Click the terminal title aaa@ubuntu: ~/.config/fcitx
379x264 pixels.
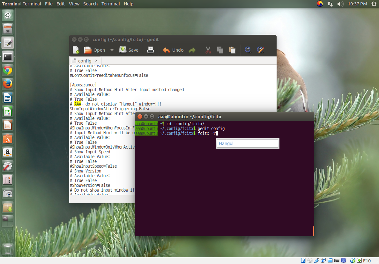pos(190,117)
